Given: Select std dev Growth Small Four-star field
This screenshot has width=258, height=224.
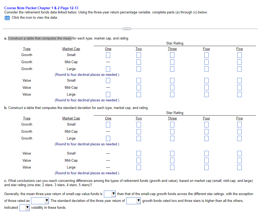Looking at the screenshot, I should coord(206,125).
